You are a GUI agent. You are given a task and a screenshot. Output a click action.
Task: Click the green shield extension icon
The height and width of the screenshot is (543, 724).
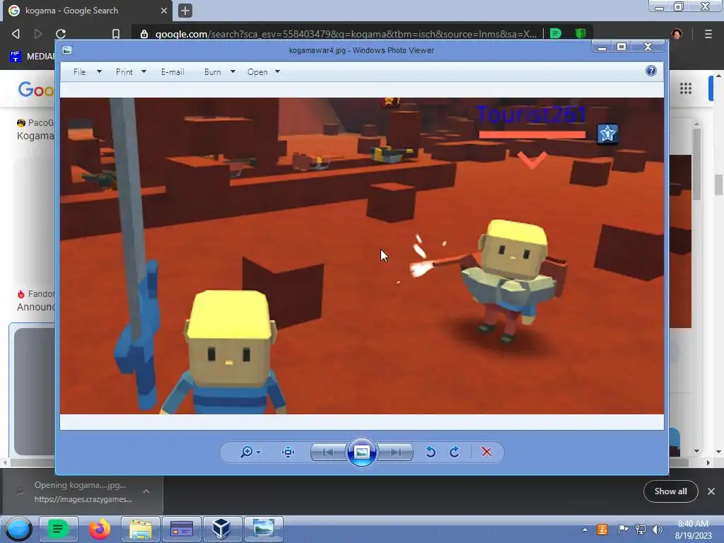580,33
